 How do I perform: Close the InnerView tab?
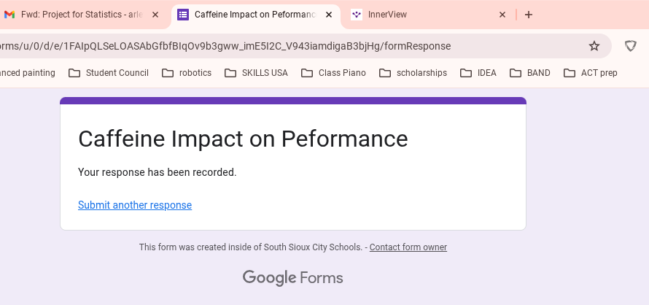coord(502,15)
